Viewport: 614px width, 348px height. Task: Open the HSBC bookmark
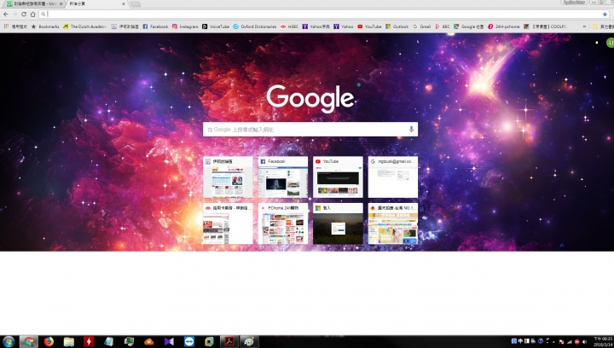(289, 26)
